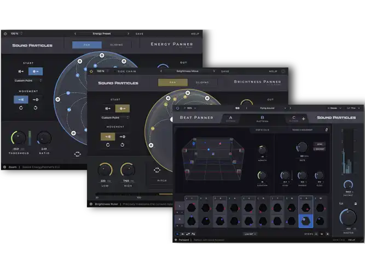Go to next preset in Energy Panner
Viewport: 365px width, 273px height.
point(128,34)
